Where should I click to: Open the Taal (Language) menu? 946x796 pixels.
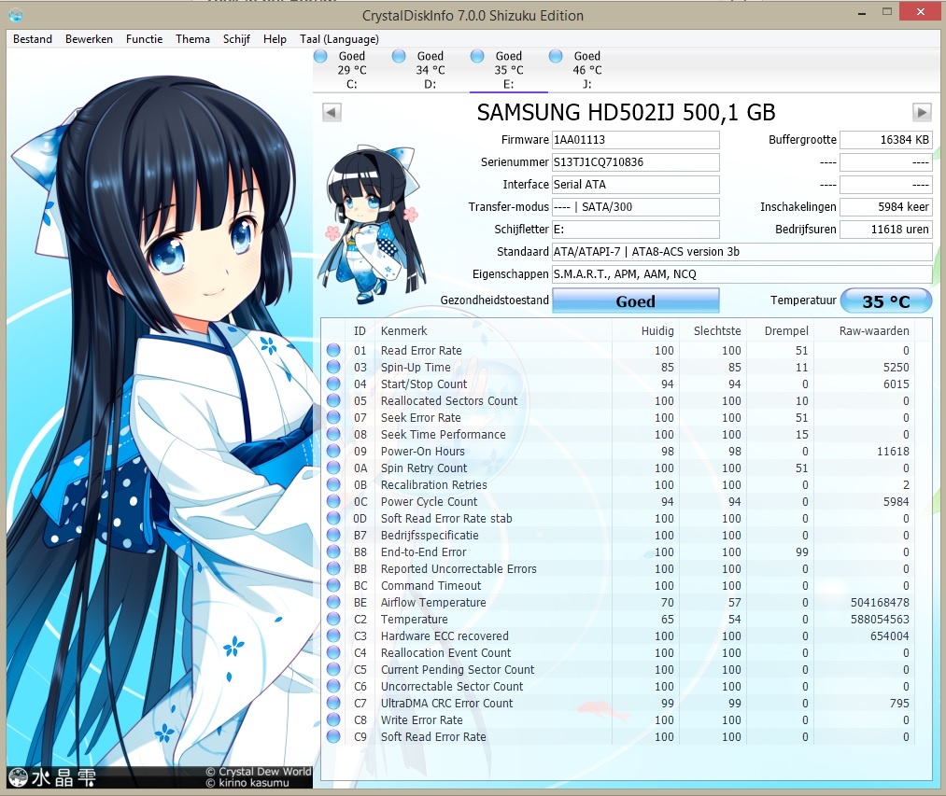point(339,39)
